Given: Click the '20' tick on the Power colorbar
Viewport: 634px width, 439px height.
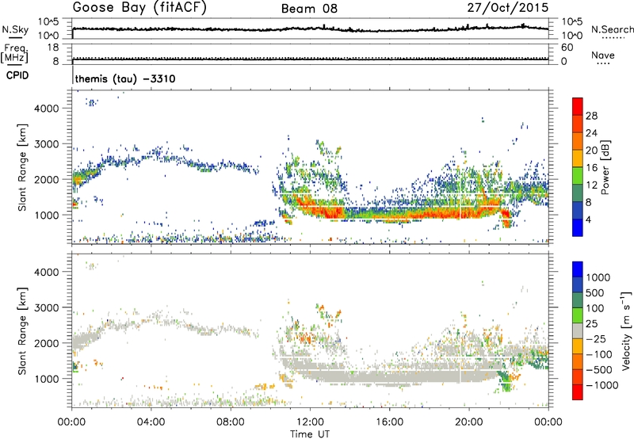Looking at the screenshot, I should (591, 151).
